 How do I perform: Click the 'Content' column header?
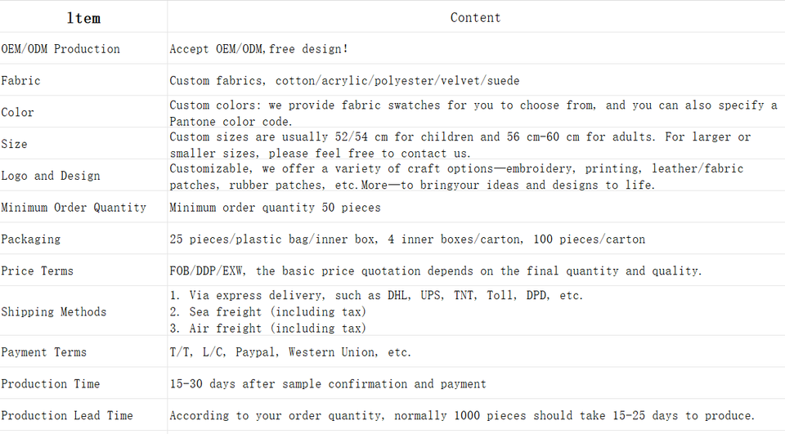(475, 17)
